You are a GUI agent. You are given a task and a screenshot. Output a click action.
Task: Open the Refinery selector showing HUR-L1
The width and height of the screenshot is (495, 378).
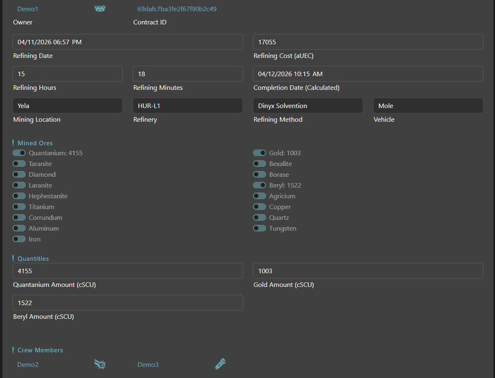click(187, 106)
